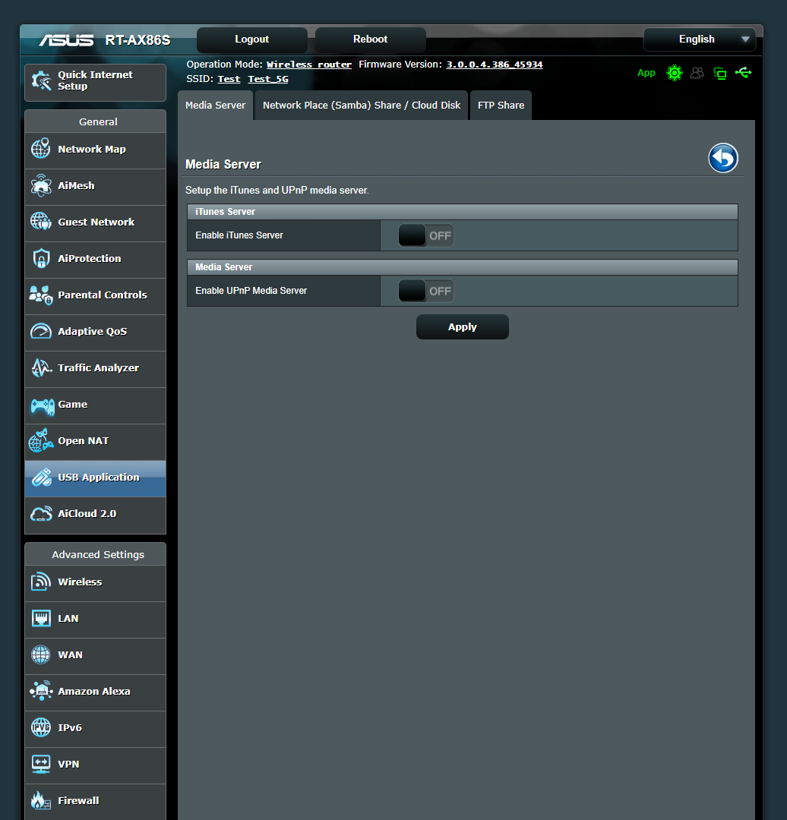The width and height of the screenshot is (787, 820).
Task: Reboot the router
Action: pyautogui.click(x=370, y=39)
